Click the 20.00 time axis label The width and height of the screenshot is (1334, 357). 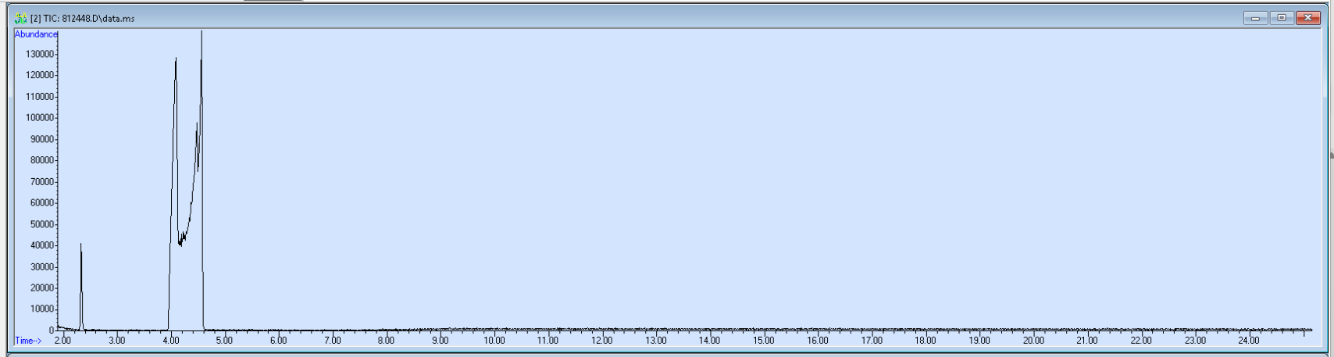coord(1033,341)
